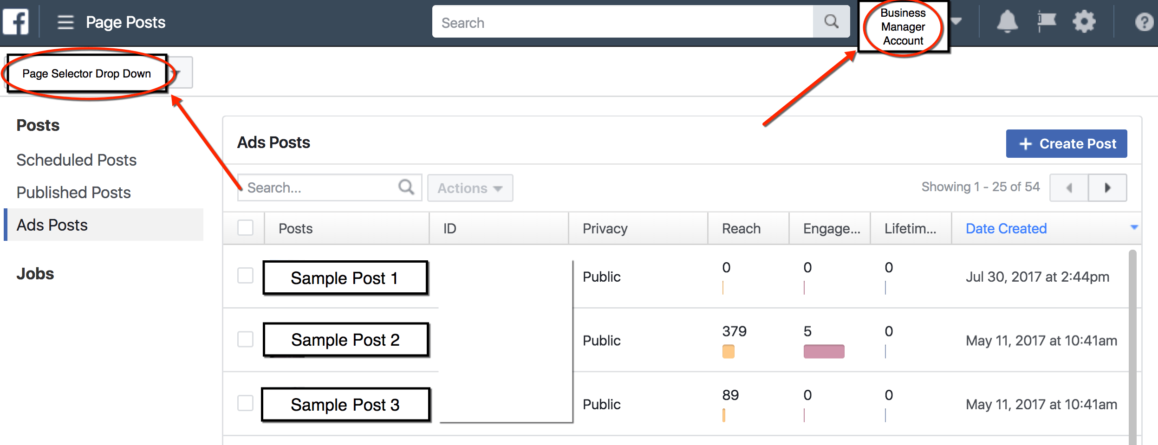Tick the checkbox next to Sample Post 1

[x=245, y=276]
